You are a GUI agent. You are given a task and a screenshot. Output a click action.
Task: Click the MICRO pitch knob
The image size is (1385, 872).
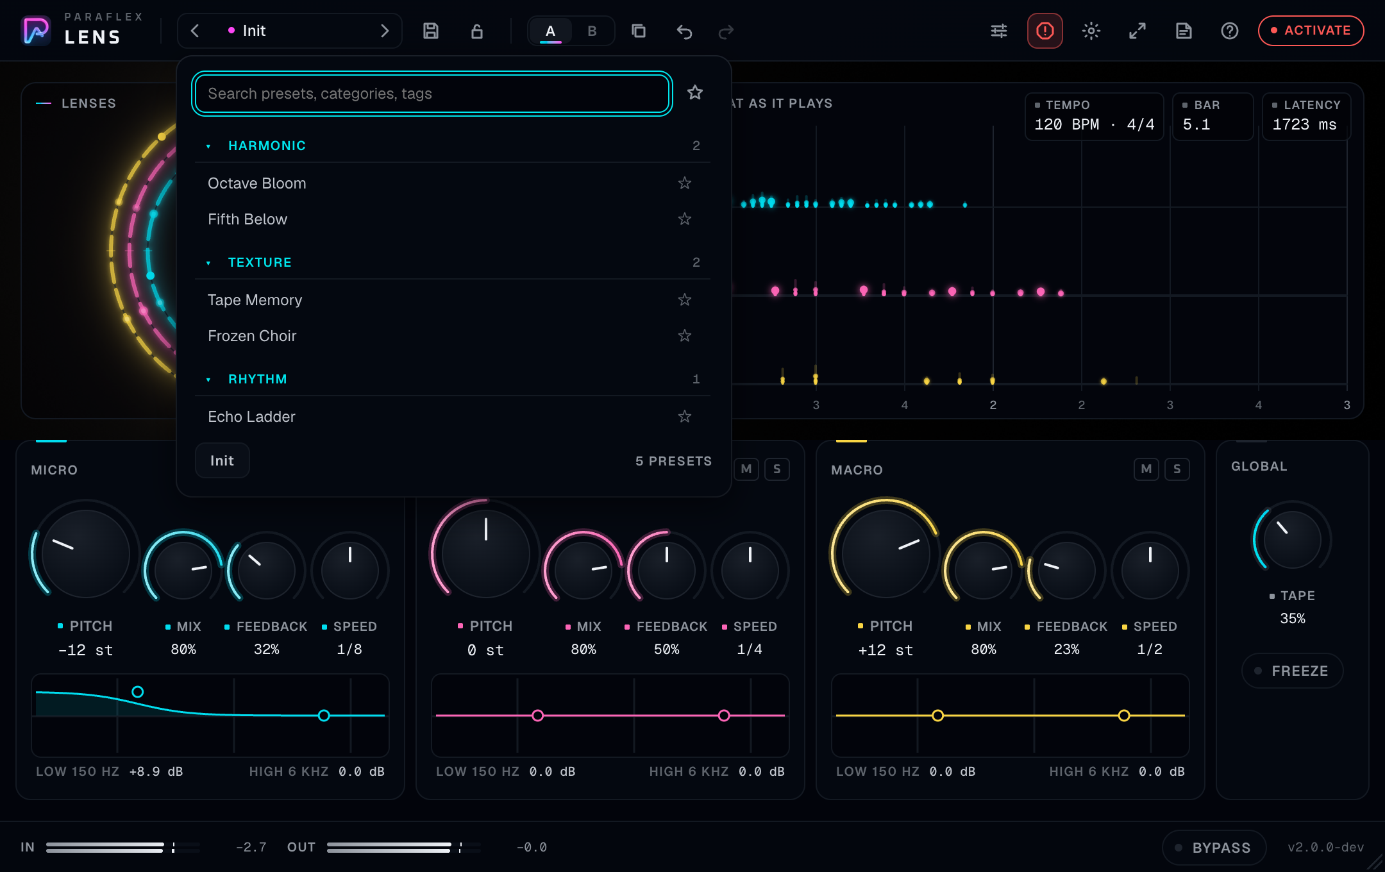85,553
